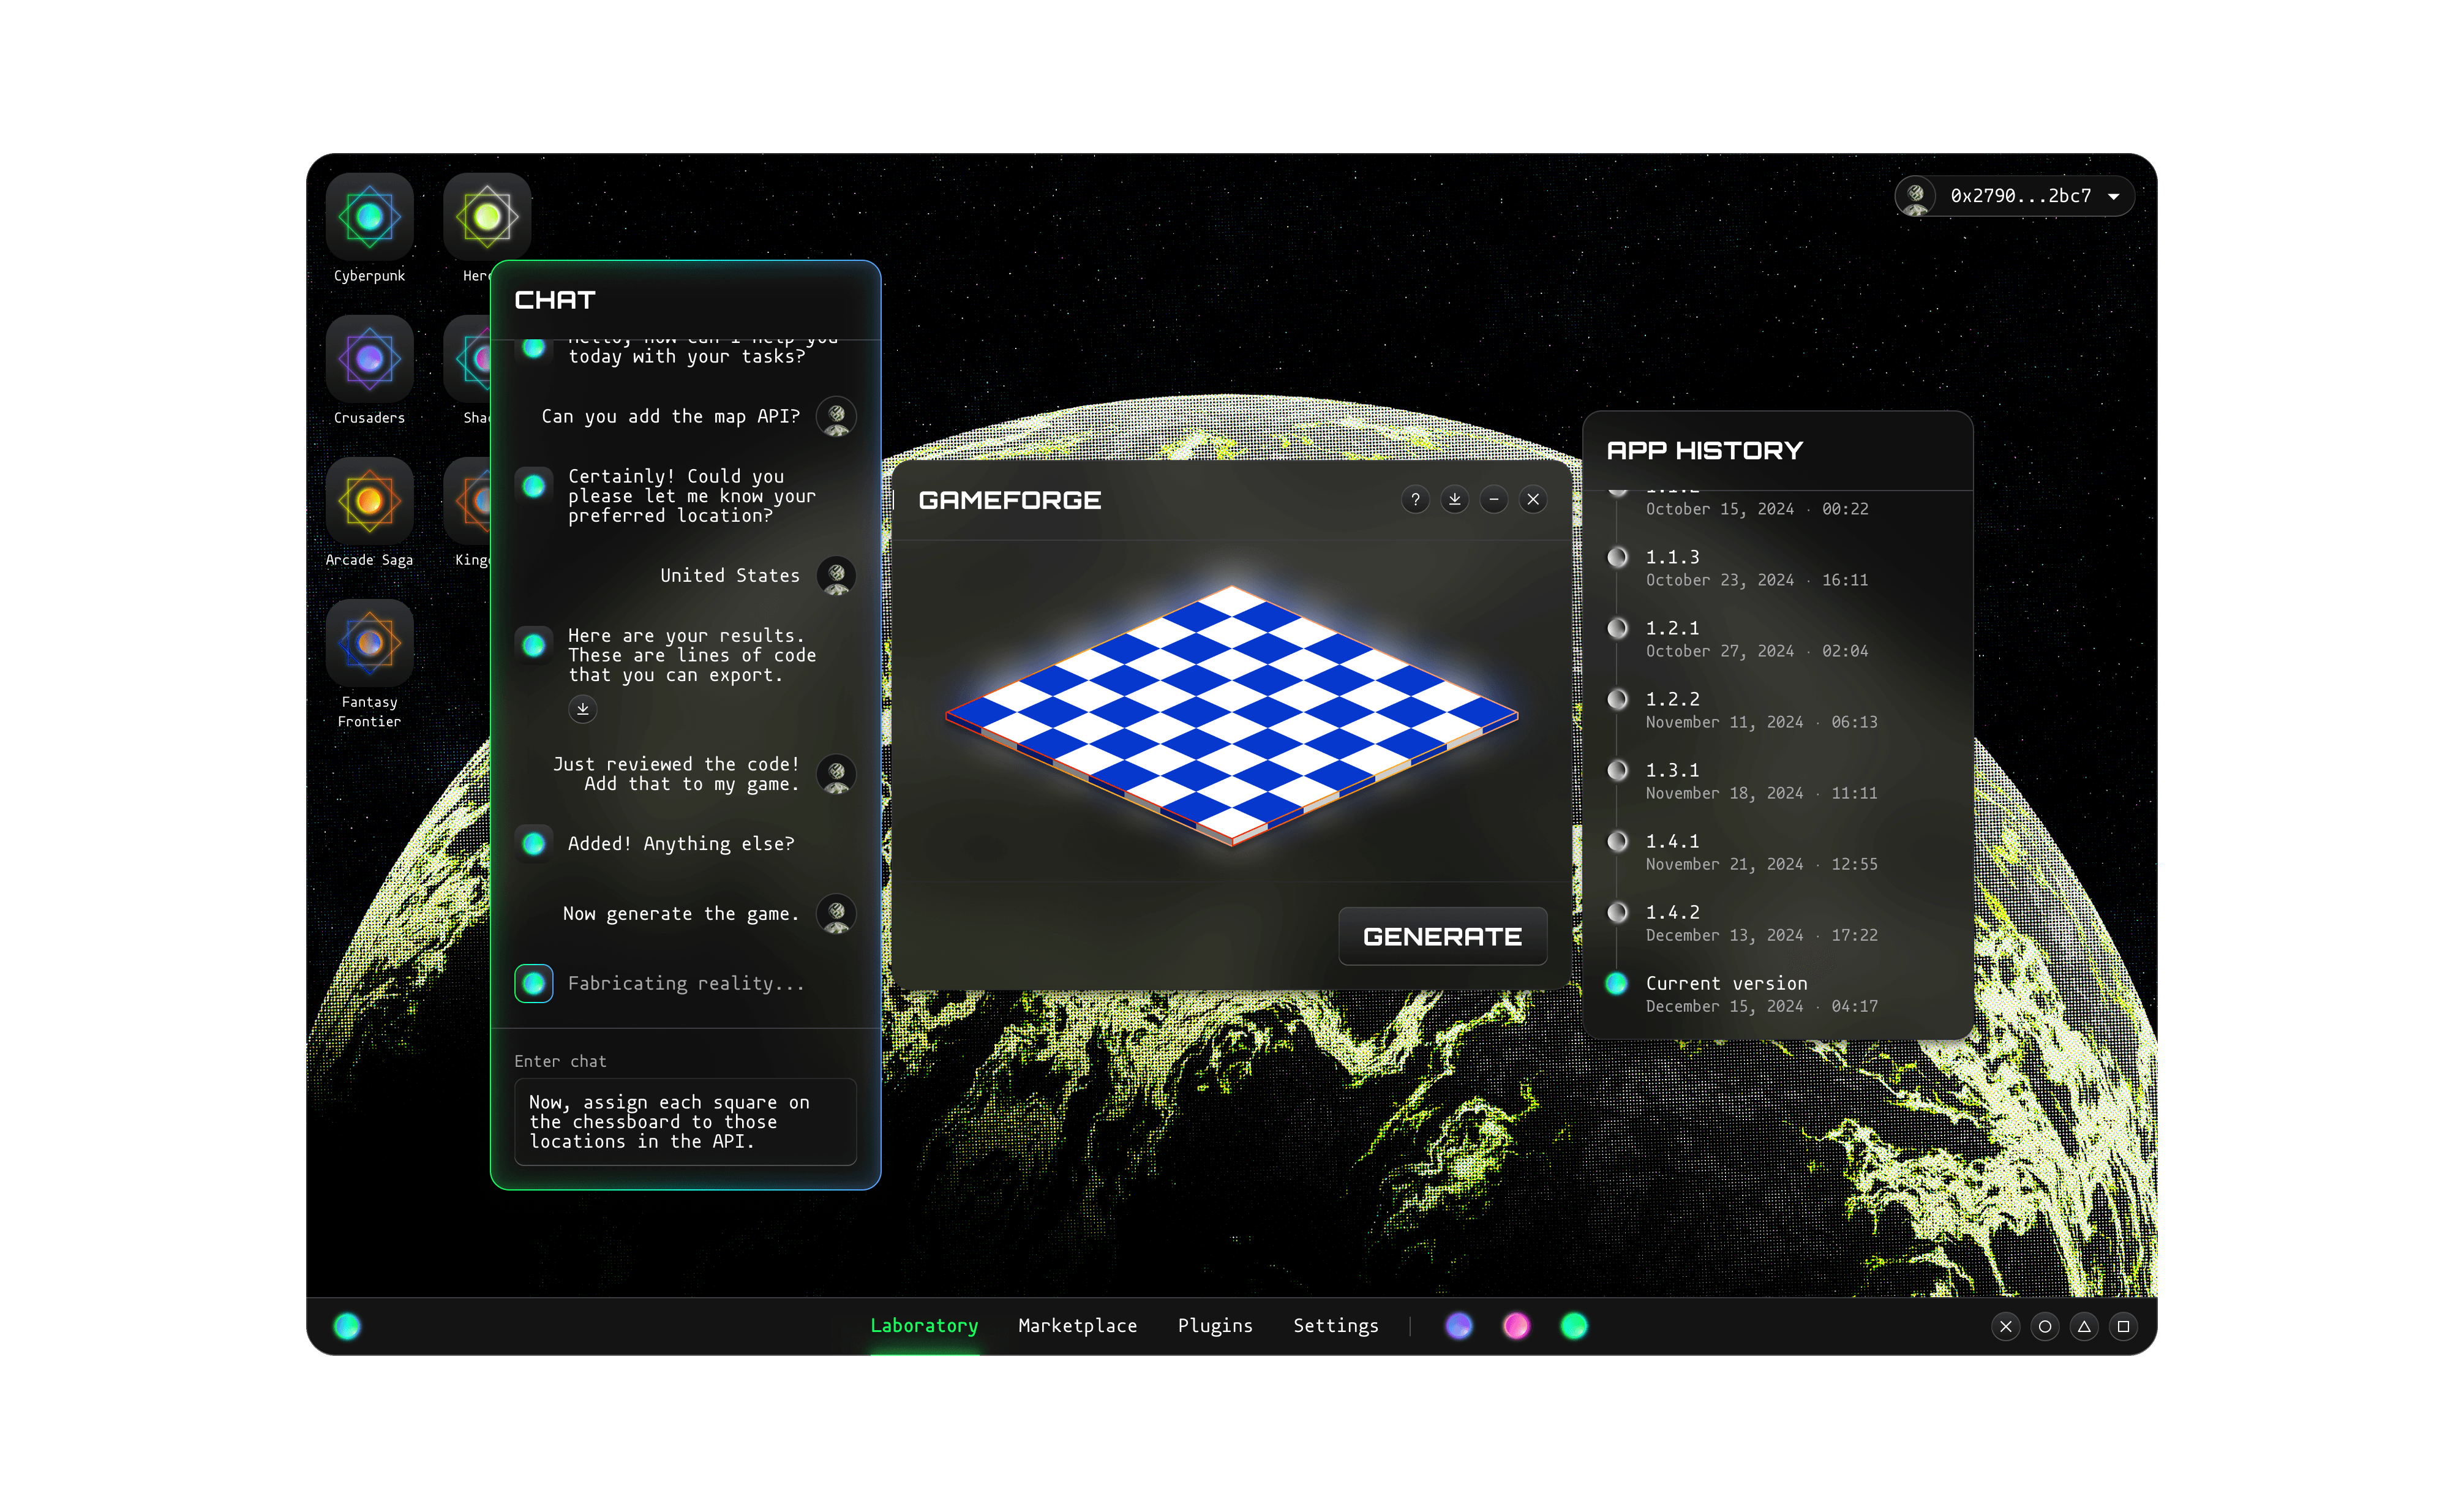Go to the Settings tab

[1335, 1326]
